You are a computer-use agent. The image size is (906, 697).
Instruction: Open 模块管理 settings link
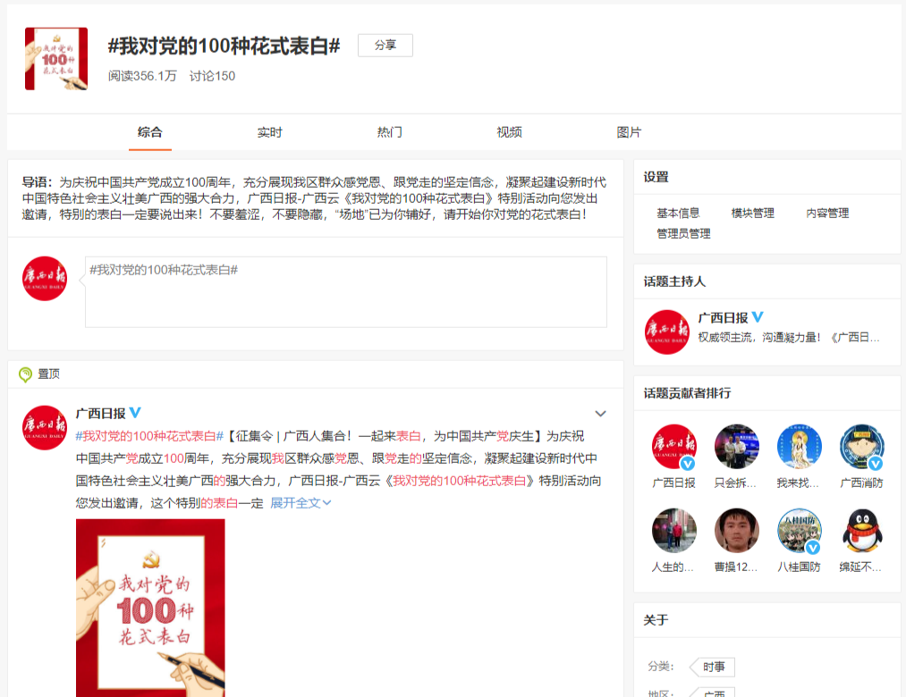pyautogui.click(x=753, y=213)
